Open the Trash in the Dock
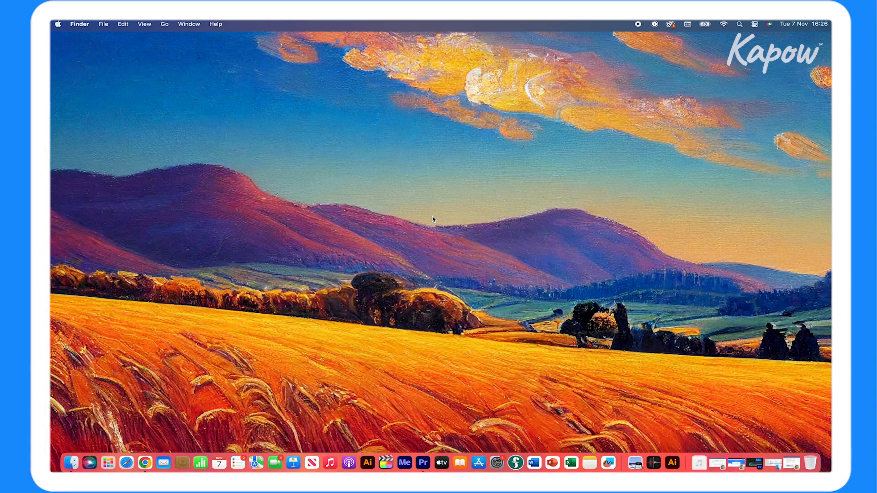Viewport: 877px width, 493px height. point(810,462)
